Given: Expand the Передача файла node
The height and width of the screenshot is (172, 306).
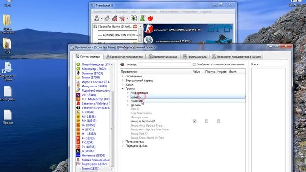Looking at the screenshot, I should pos(123,146).
